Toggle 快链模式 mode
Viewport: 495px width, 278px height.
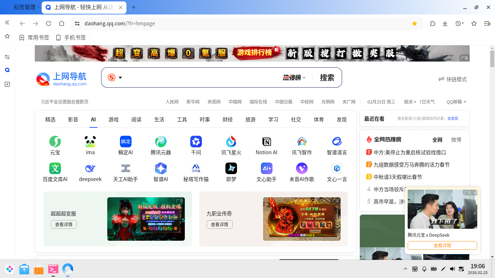pos(452,79)
